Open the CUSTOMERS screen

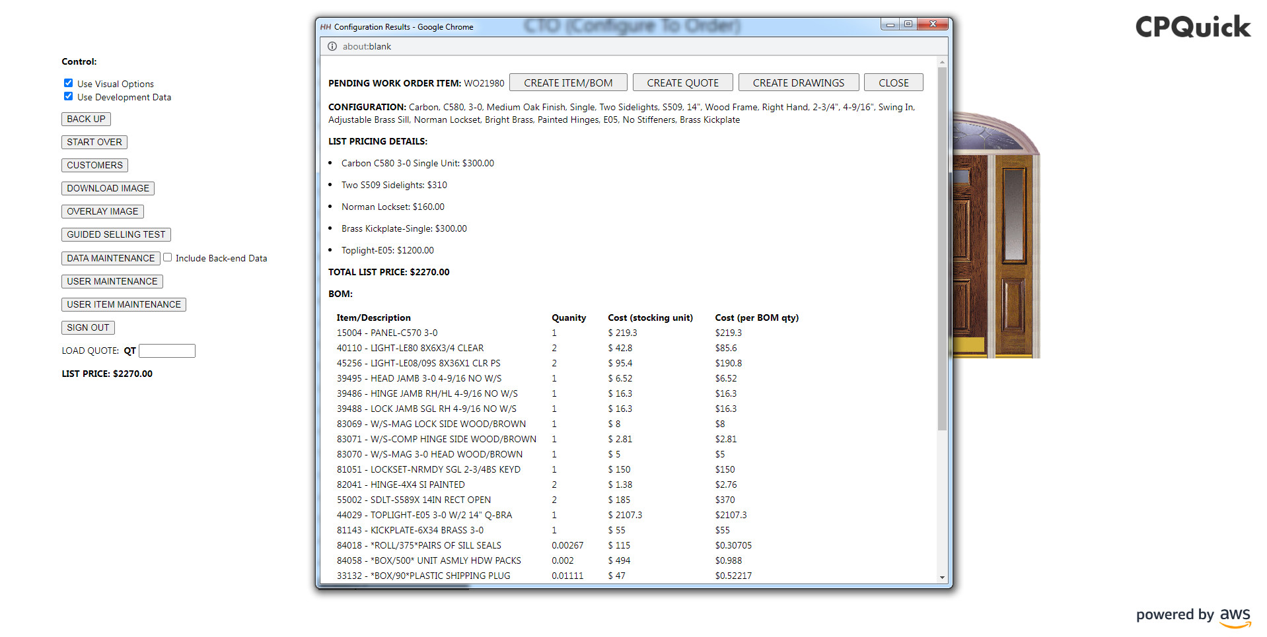pos(94,165)
